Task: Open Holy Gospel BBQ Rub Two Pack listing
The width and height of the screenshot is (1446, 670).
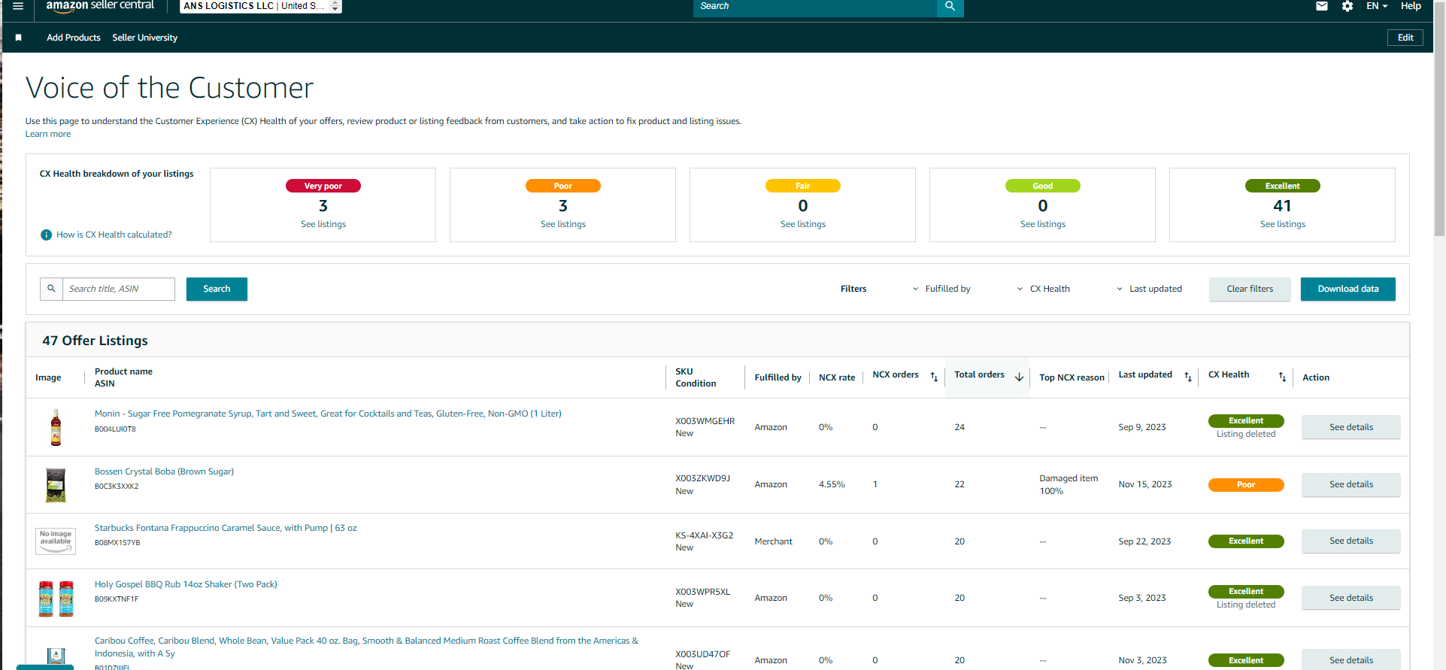Action: (186, 584)
